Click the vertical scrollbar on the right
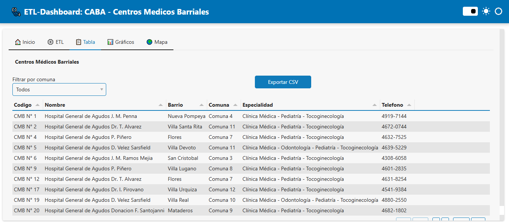The image size is (509, 222). coord(501,112)
